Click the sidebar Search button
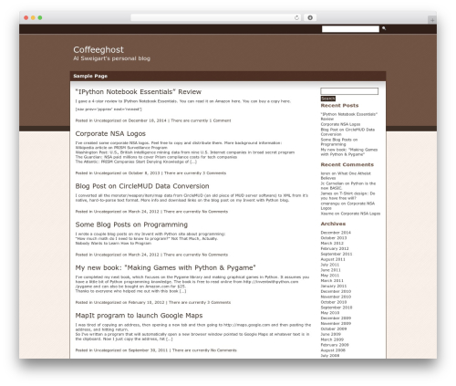Viewport: 456px width, 386px height. 328,99
